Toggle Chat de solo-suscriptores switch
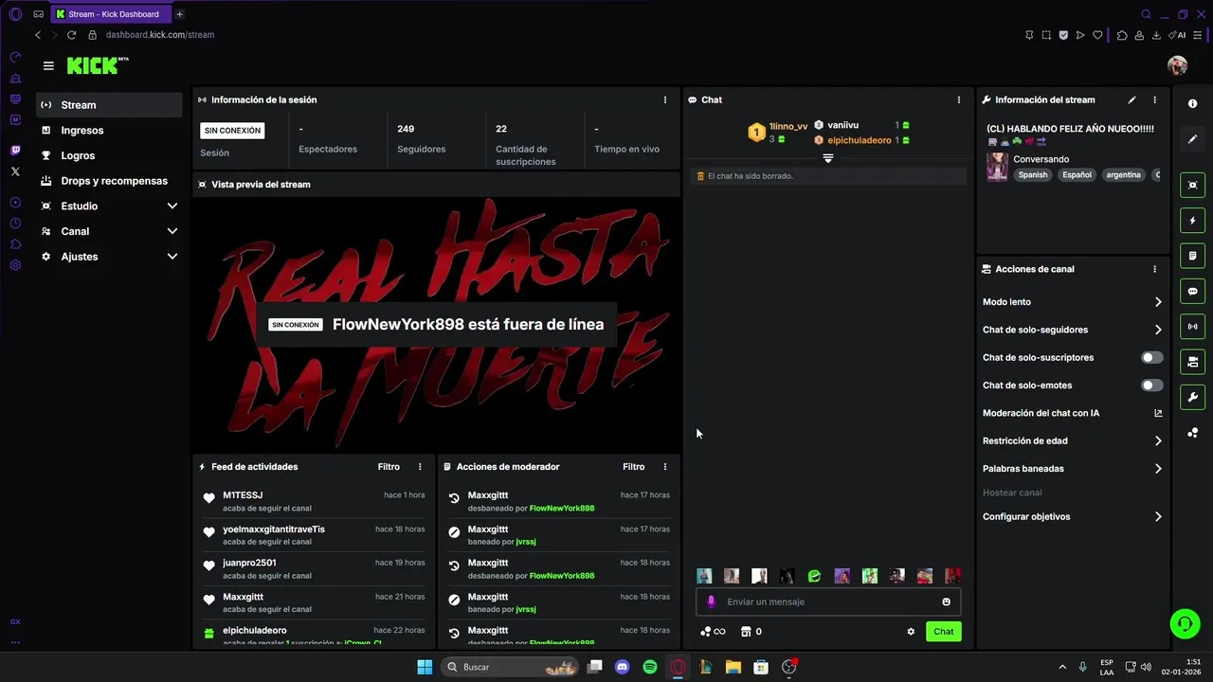This screenshot has width=1213, height=682. [1151, 358]
